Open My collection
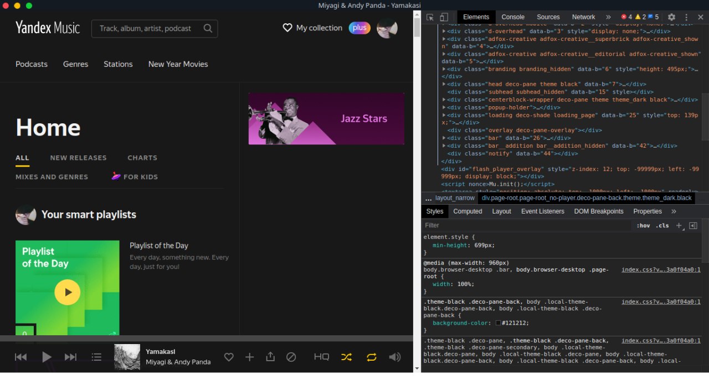Viewport: 709px width, 385px height. [x=312, y=28]
